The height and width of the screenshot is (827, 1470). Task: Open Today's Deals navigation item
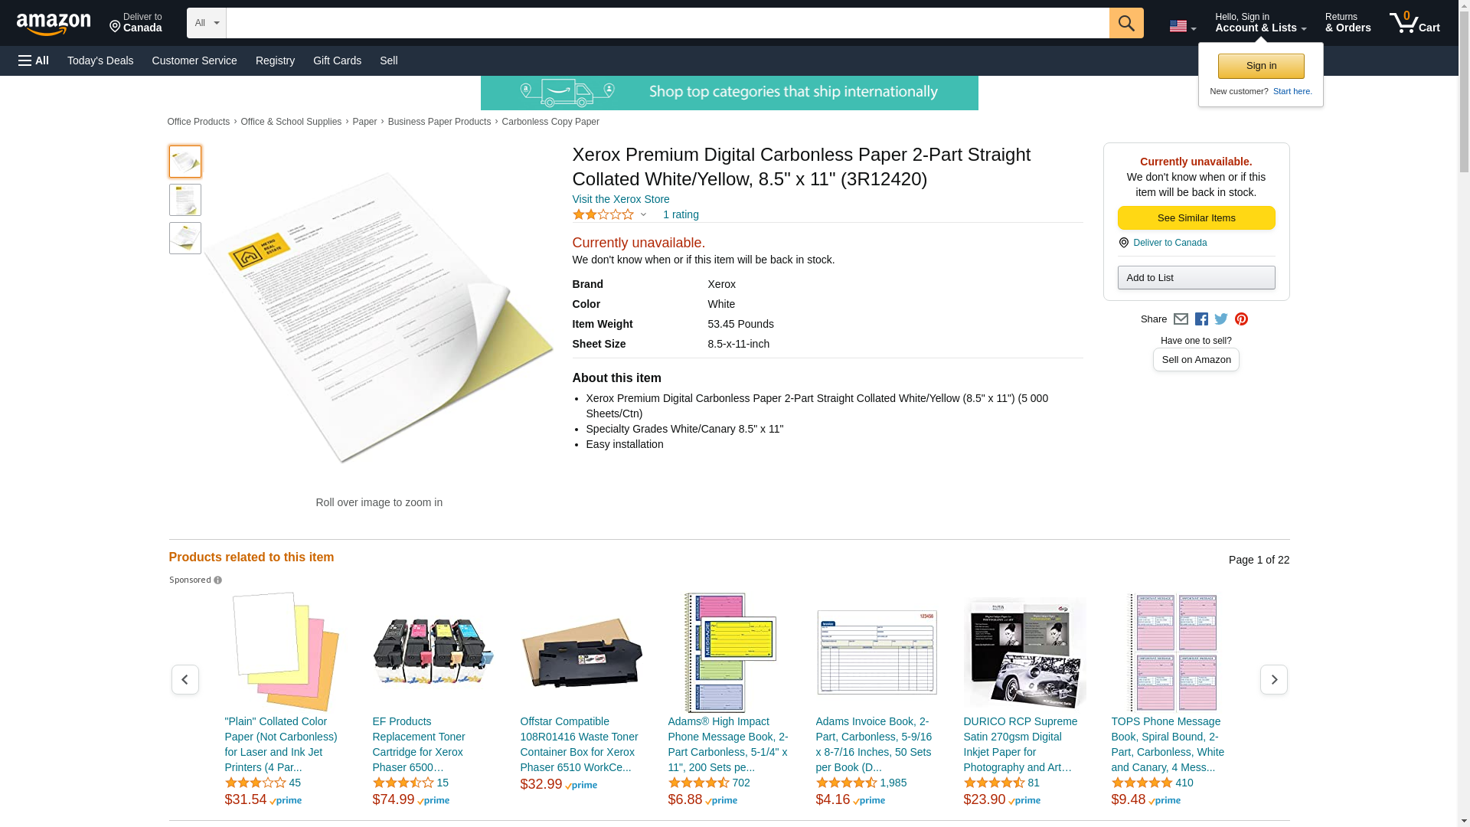[x=100, y=60]
